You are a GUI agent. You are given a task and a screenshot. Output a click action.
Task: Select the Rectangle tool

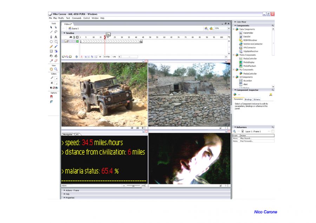[56, 42]
